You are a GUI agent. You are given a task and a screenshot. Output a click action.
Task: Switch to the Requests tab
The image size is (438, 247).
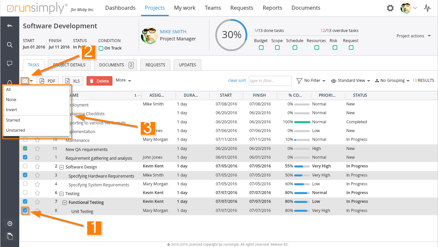(x=155, y=65)
